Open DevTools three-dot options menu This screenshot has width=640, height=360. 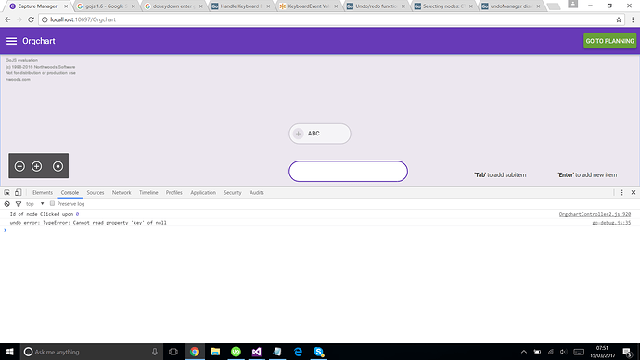pos(621,193)
